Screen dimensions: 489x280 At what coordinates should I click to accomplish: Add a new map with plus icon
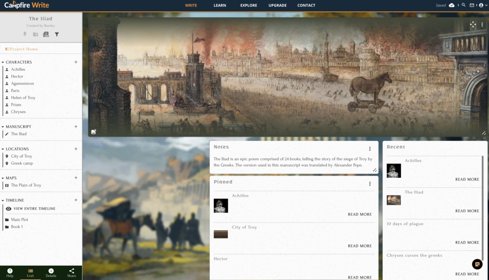click(x=76, y=178)
